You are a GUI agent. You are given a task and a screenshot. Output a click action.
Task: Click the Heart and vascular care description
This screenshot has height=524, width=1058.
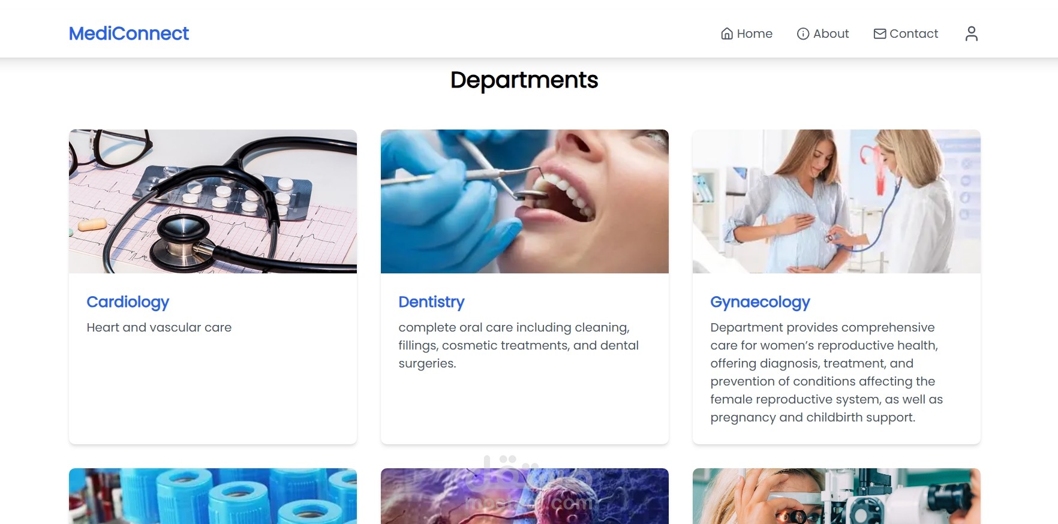(x=159, y=327)
